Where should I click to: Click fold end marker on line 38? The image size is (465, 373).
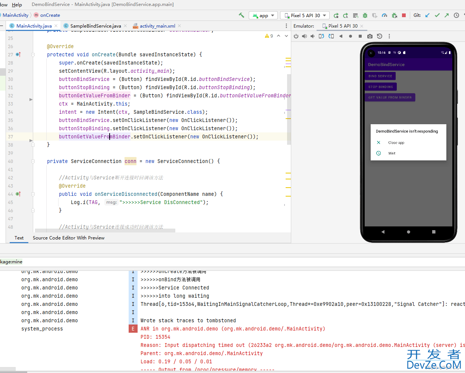[33, 145]
